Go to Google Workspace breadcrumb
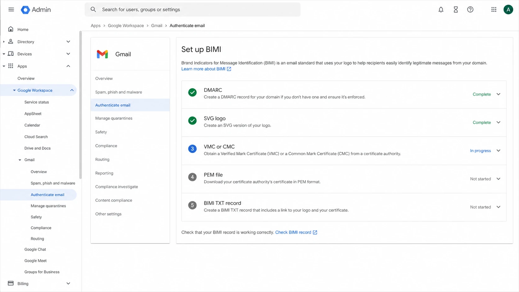This screenshot has width=519, height=292. pos(126,26)
